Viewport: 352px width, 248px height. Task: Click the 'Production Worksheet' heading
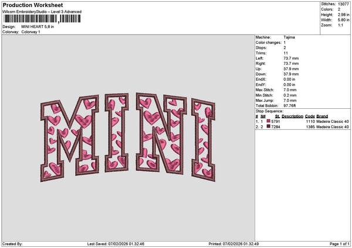coord(33,5)
